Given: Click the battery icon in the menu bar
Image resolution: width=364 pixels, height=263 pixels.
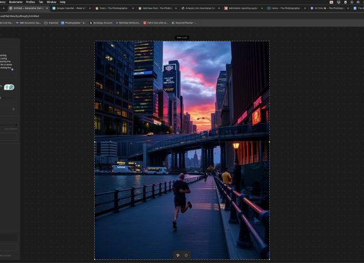Looking at the screenshot, I should point(345,2).
